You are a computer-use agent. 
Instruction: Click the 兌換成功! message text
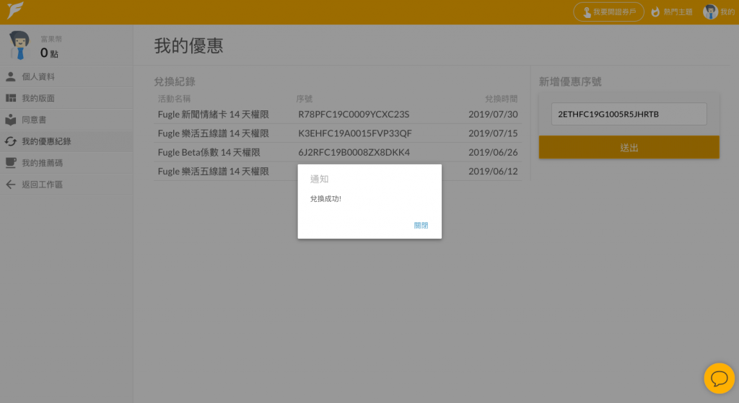pos(325,199)
